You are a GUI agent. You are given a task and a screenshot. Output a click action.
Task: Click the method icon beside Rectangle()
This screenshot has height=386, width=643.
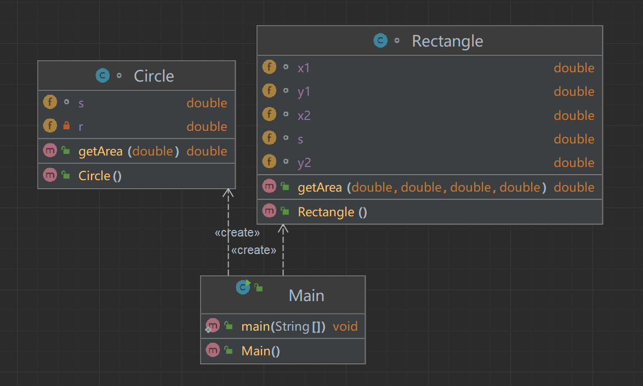point(269,211)
